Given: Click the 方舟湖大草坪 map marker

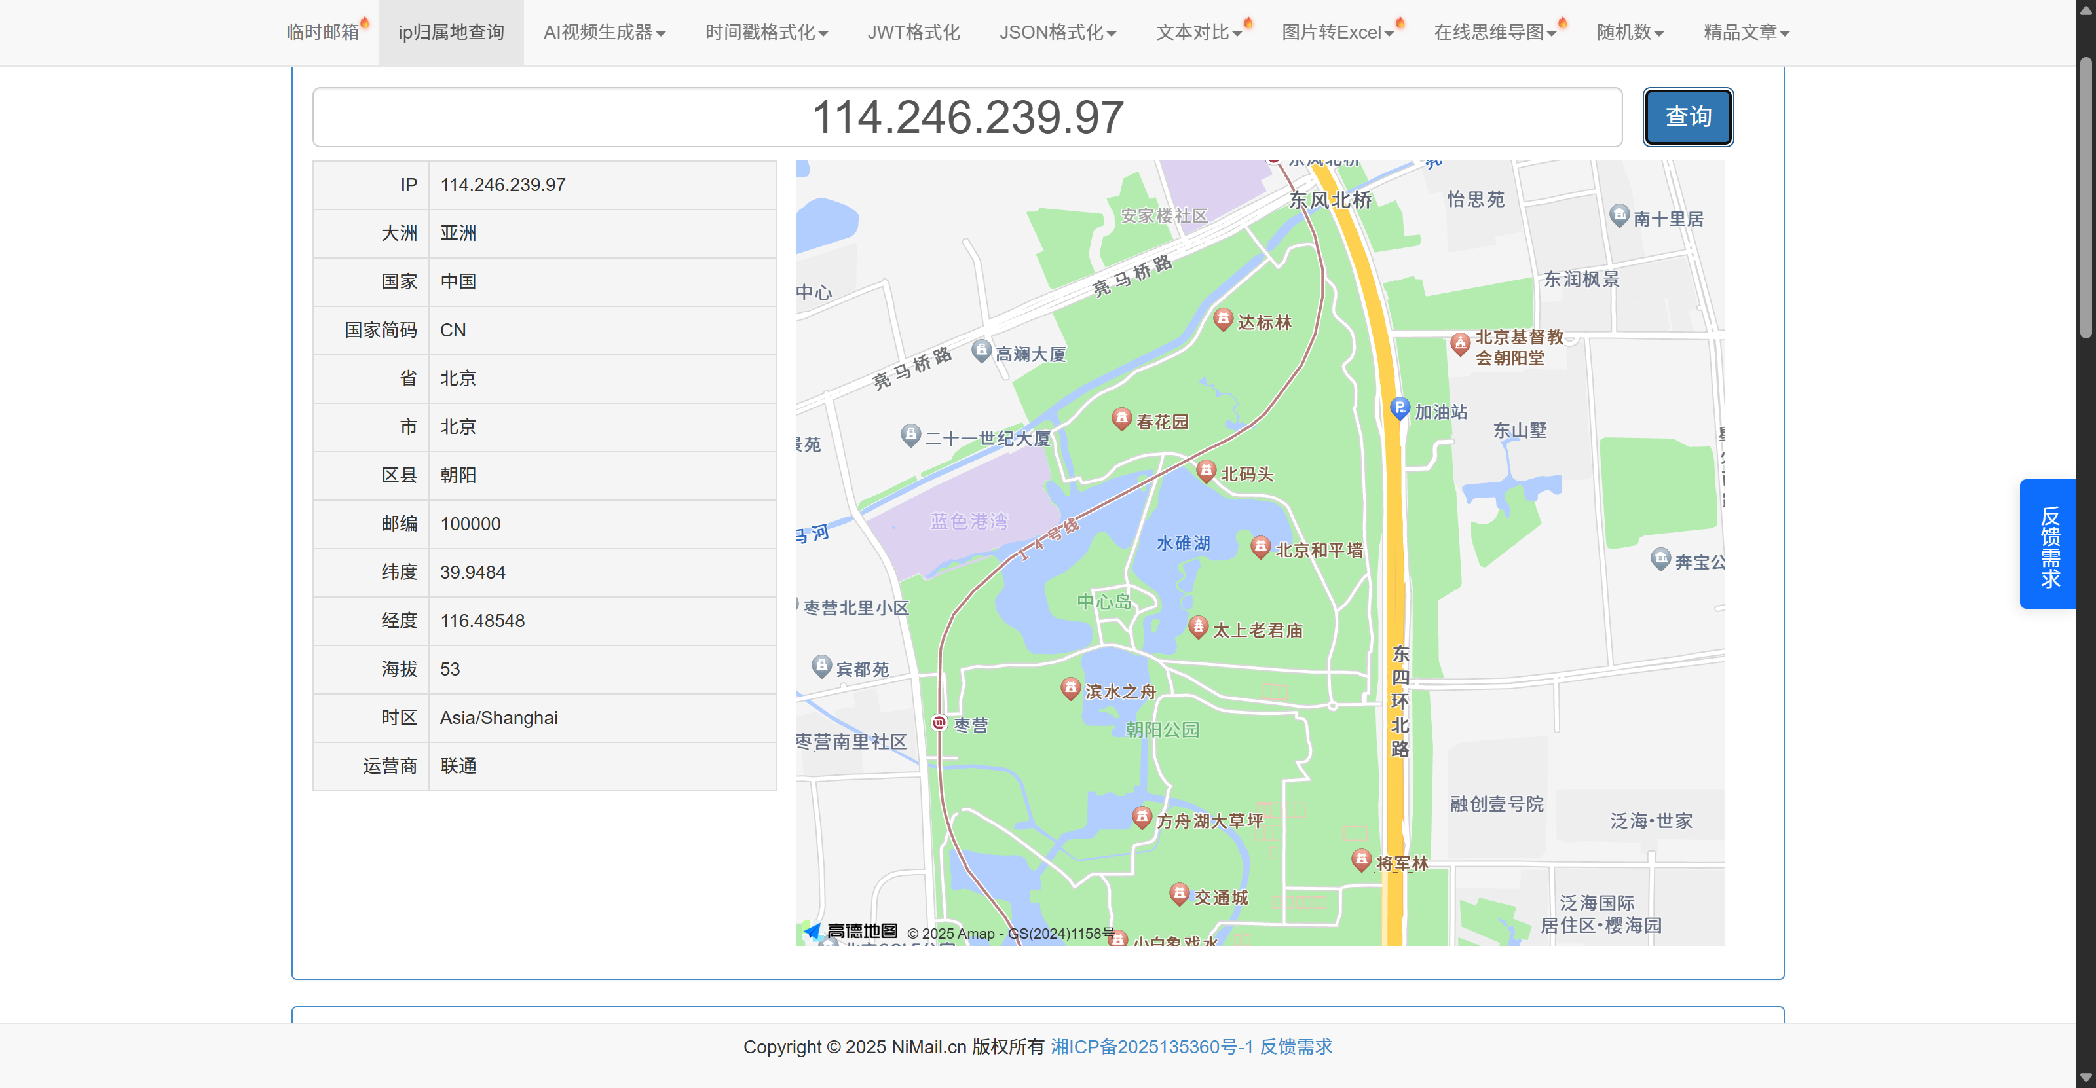Looking at the screenshot, I should click(1142, 816).
